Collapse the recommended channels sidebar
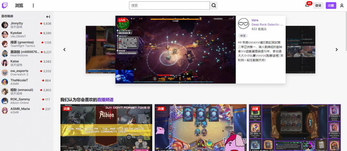 coord(48,17)
